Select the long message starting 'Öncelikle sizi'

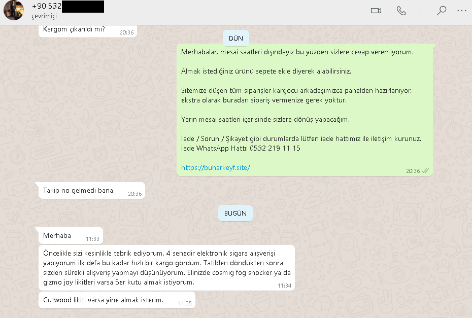point(166,268)
